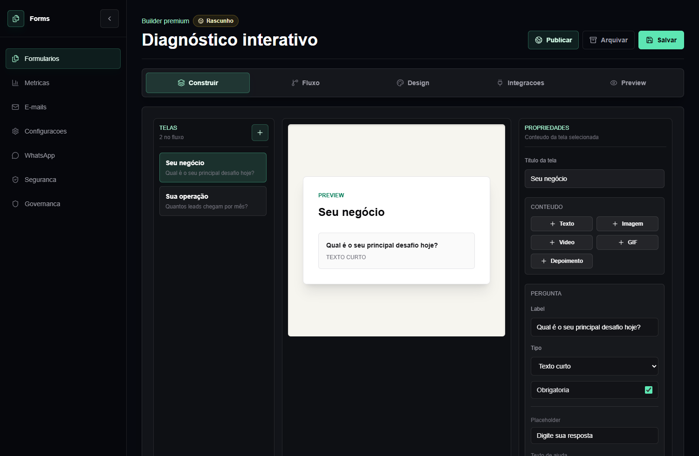This screenshot has height=456, width=699.
Task: Add an Imagem content block
Action: [x=627, y=224]
